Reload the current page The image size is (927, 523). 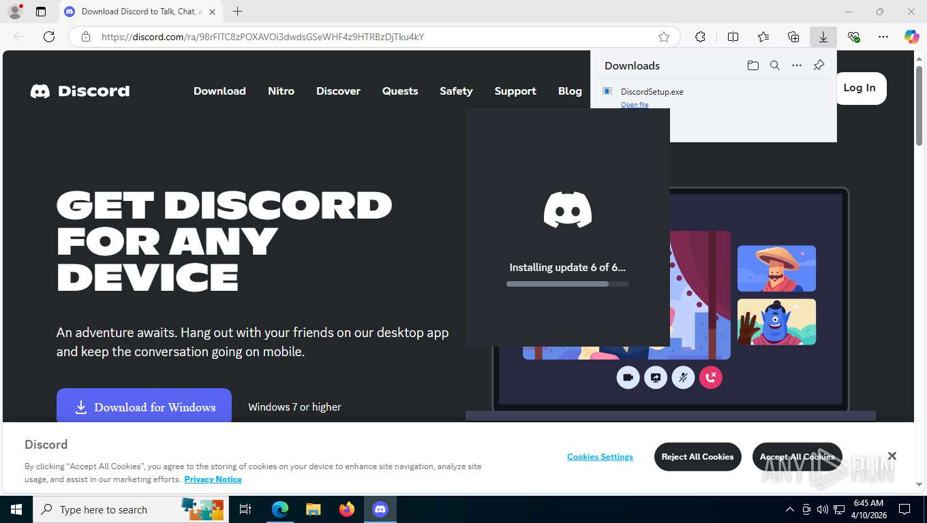49,37
